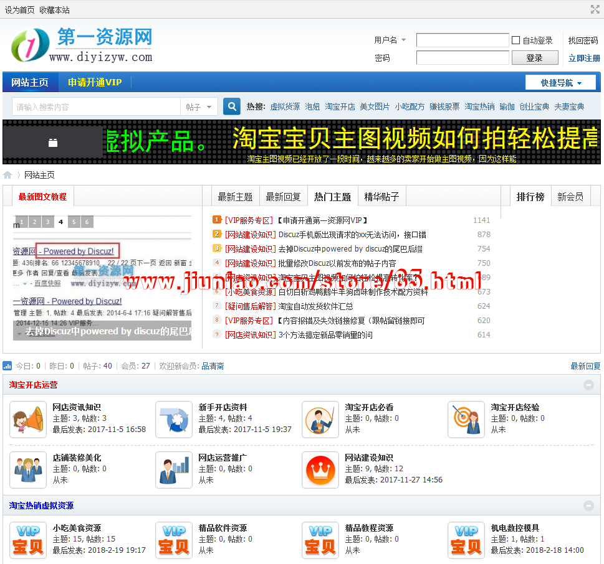Click the home breadcrumb icon
This screenshot has width=604, height=564.
(x=7, y=175)
